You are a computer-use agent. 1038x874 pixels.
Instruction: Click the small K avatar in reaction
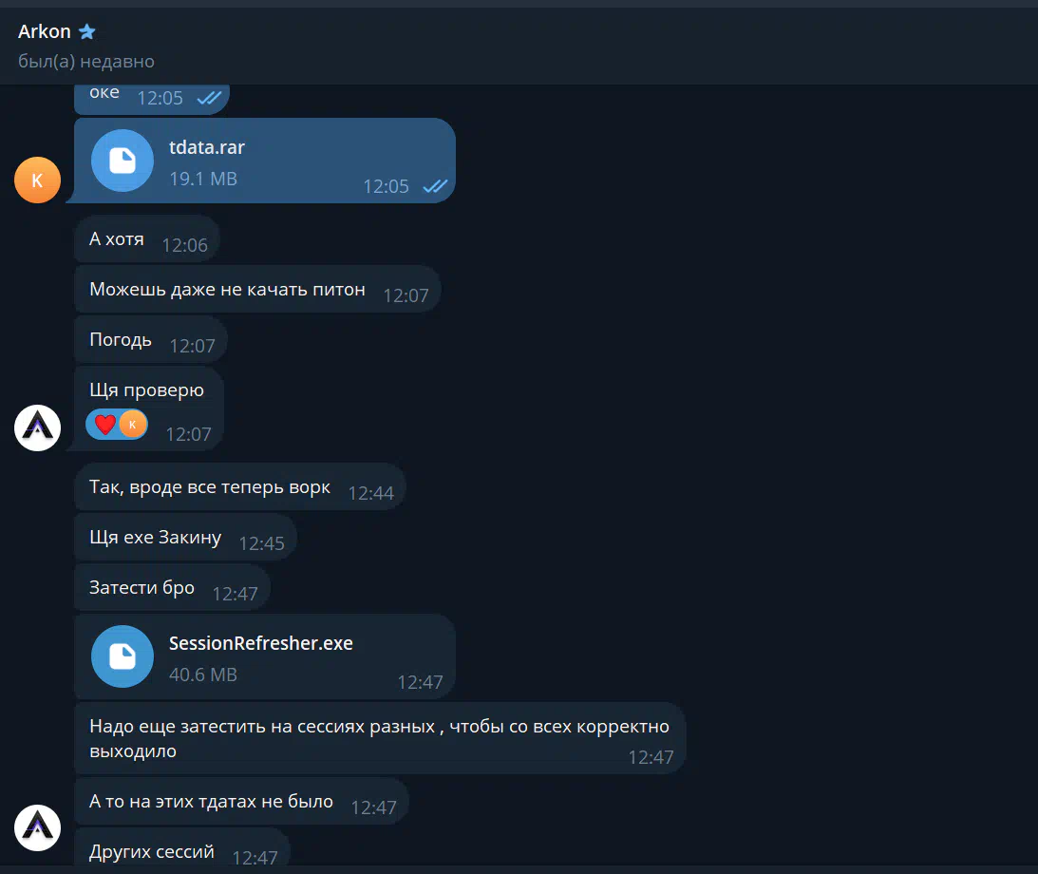tap(133, 425)
